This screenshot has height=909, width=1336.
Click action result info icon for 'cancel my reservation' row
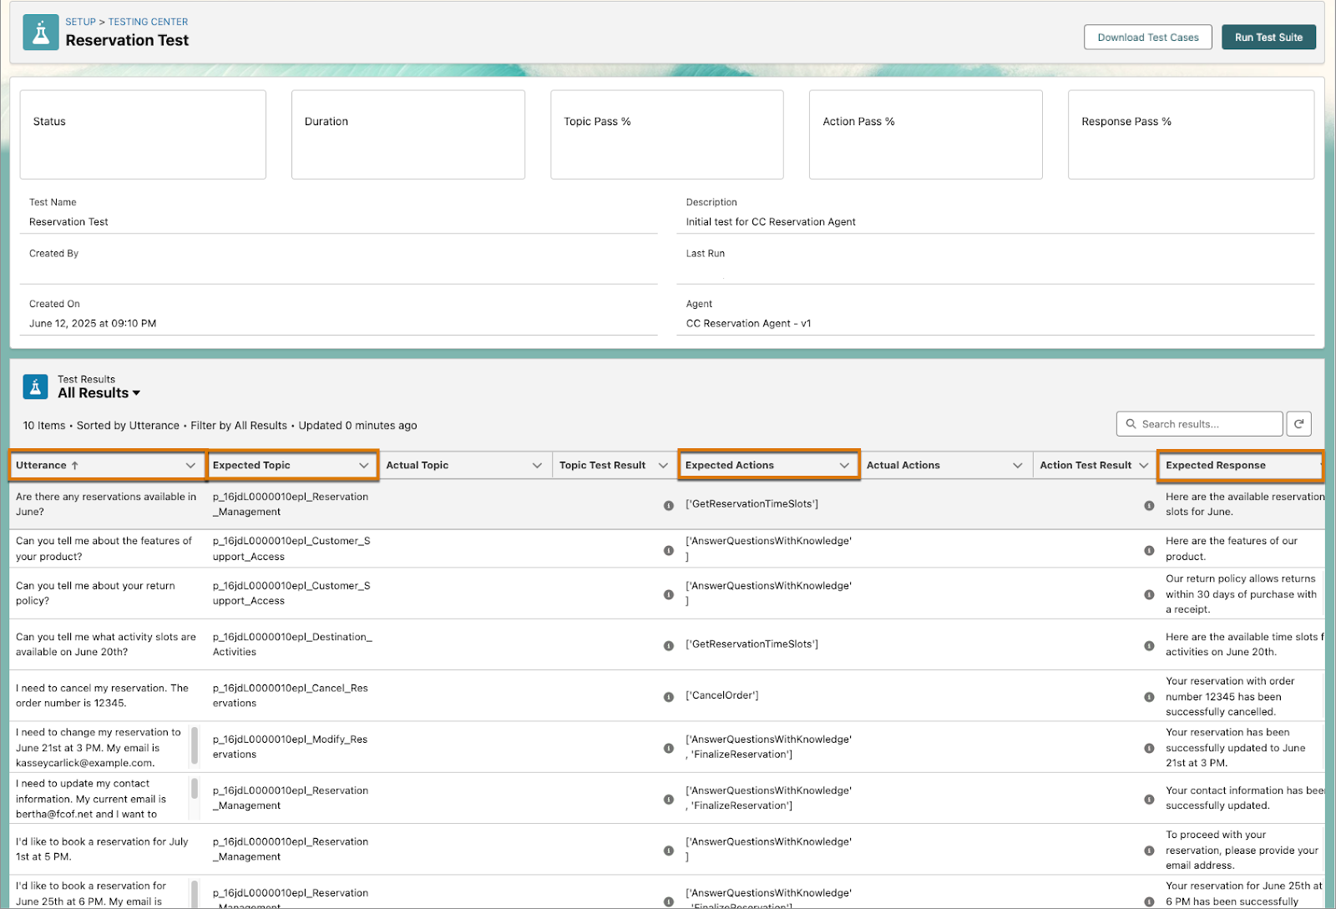tap(1149, 696)
